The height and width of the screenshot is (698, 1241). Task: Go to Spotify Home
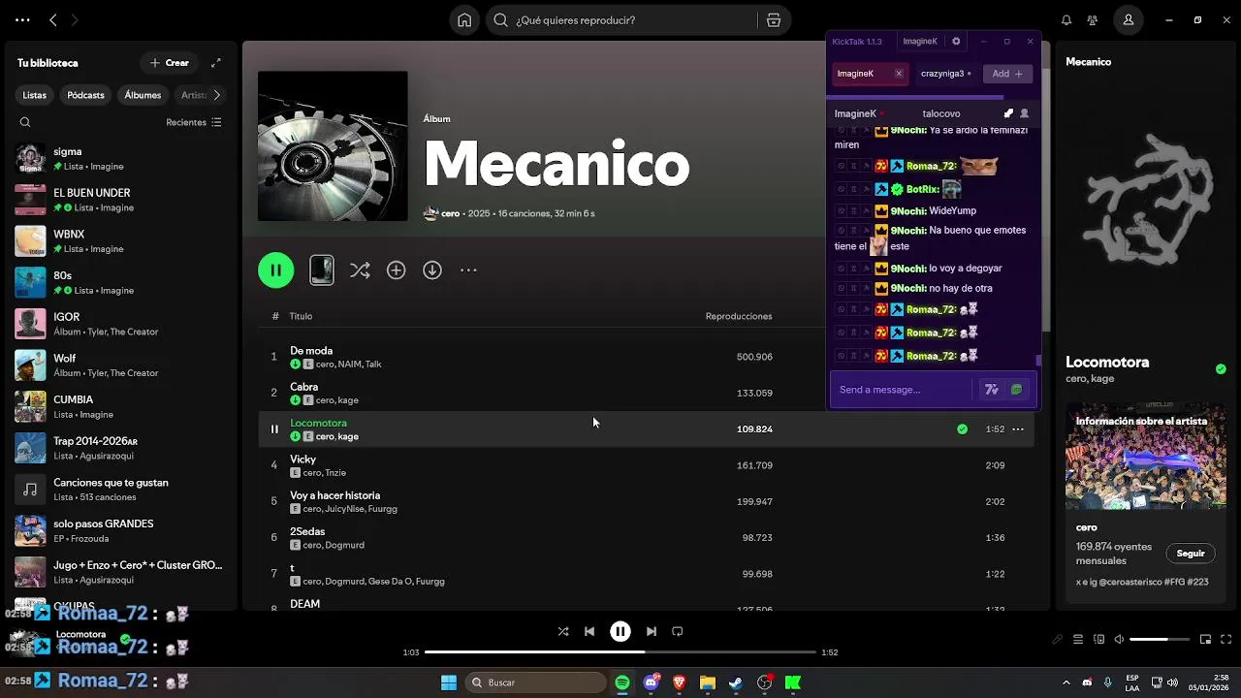pos(464,20)
